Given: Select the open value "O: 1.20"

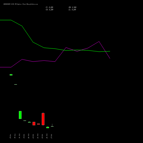Looking at the screenshot, I should (x=49, y=10).
